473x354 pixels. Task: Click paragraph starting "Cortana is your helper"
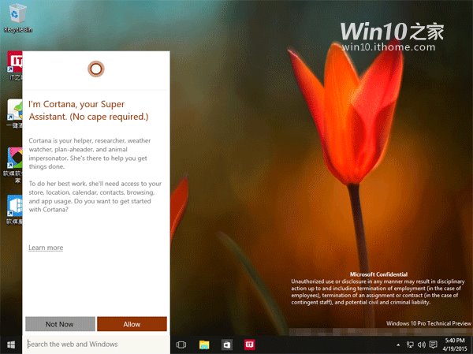[90, 154]
